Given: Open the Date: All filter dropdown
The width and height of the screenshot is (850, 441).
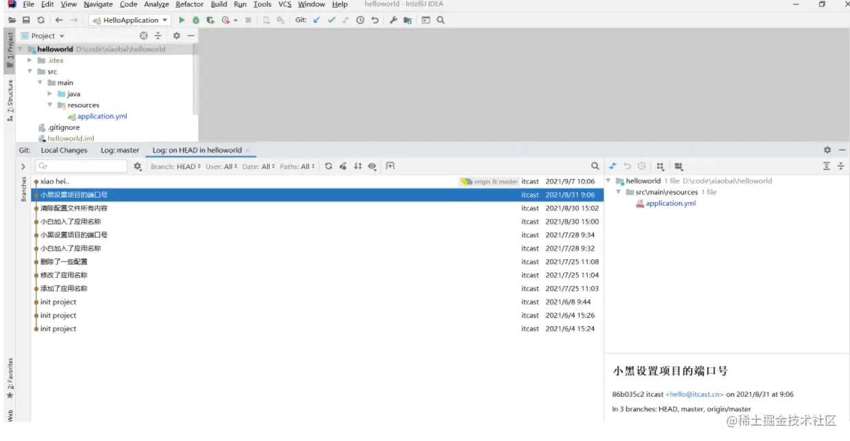Looking at the screenshot, I should click(x=259, y=166).
